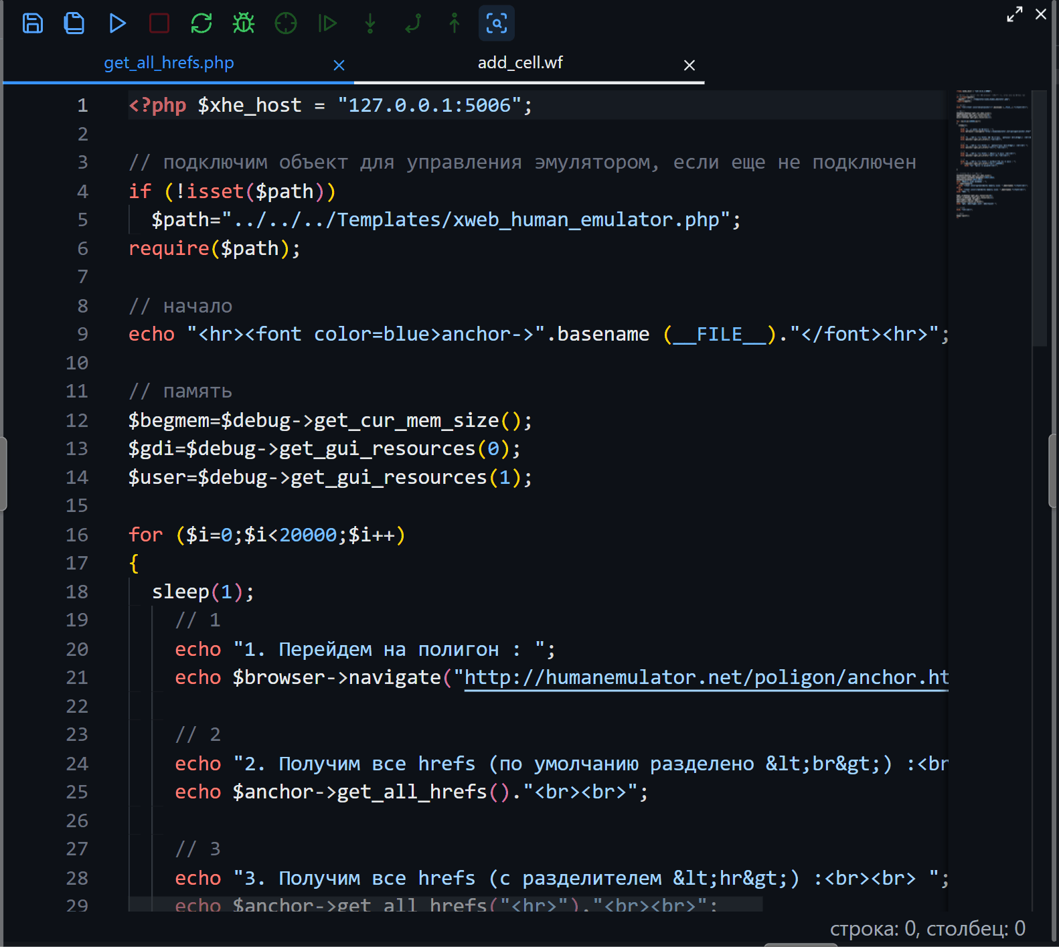Screen dimensions: 1059x947
Task: Save the current script file
Action: (x=32, y=23)
